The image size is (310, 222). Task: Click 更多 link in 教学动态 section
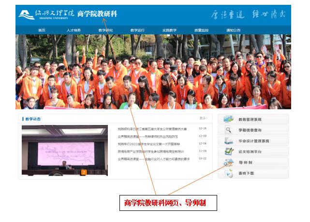click(203, 118)
